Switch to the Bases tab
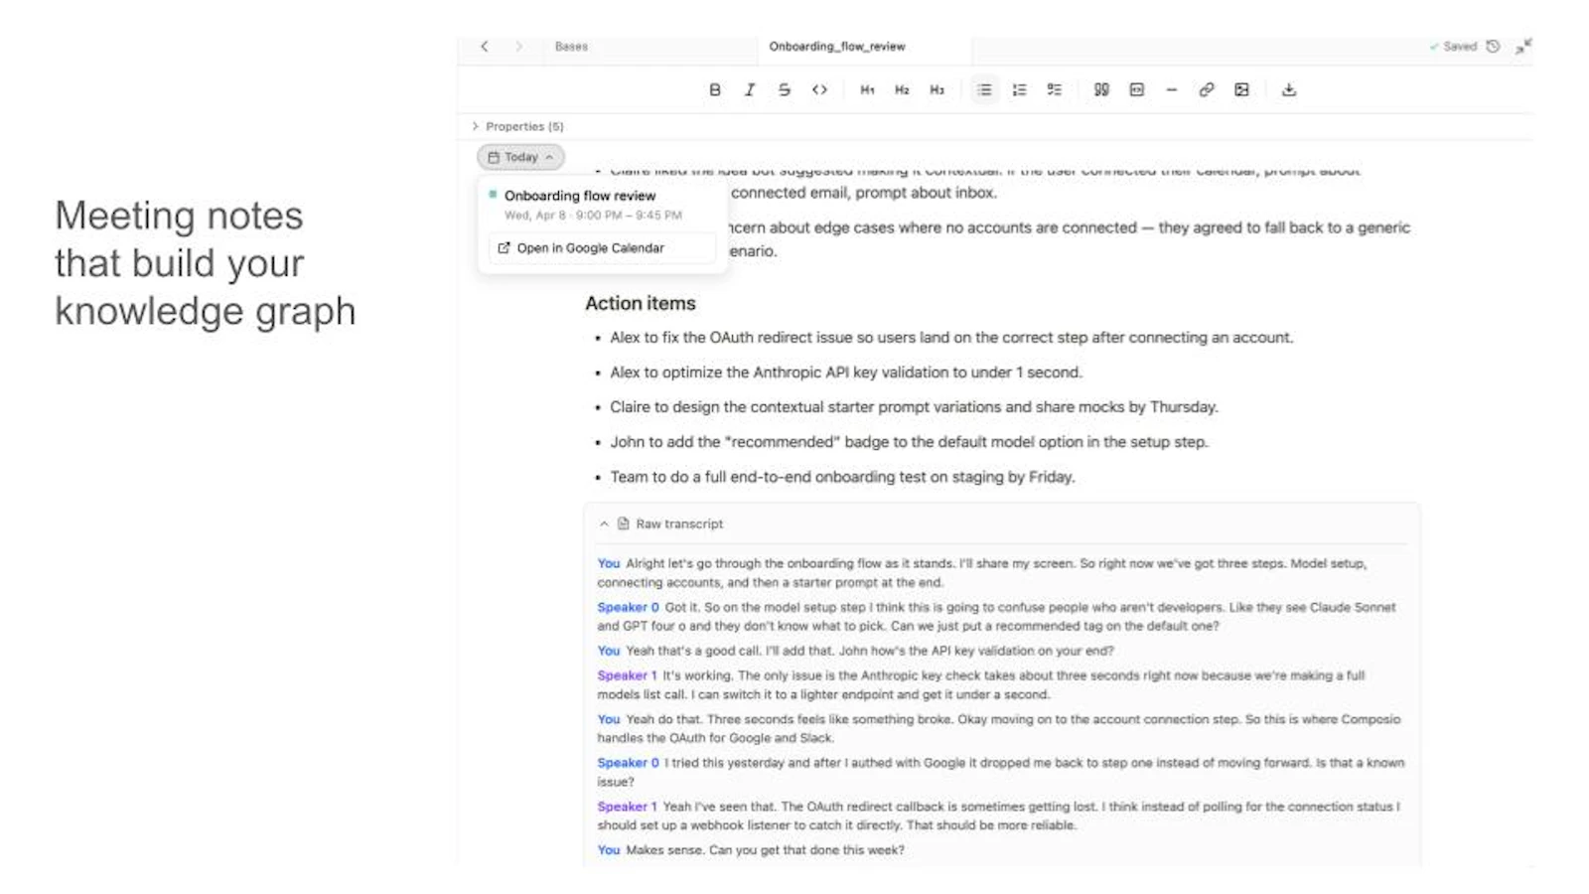Viewport: 1589px width, 894px height. coord(572,46)
